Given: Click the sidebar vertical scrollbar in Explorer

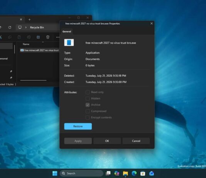Looking at the screenshot, I should [14, 49].
